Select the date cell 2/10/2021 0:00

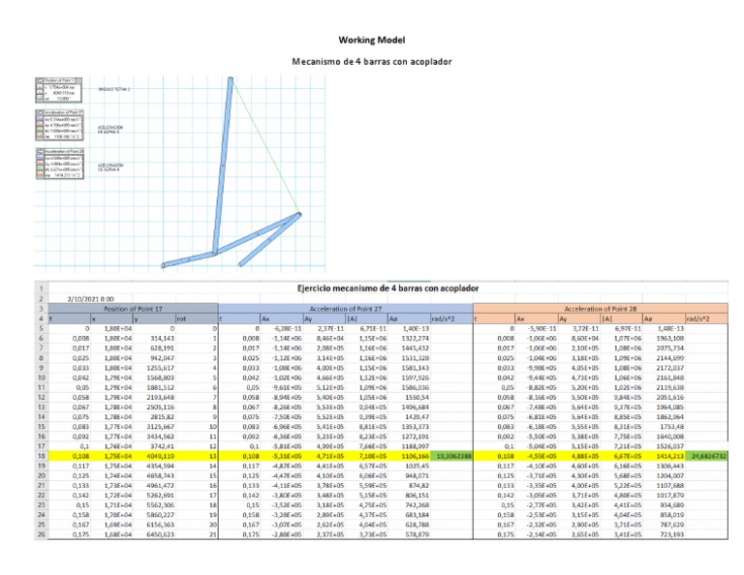(x=92, y=297)
